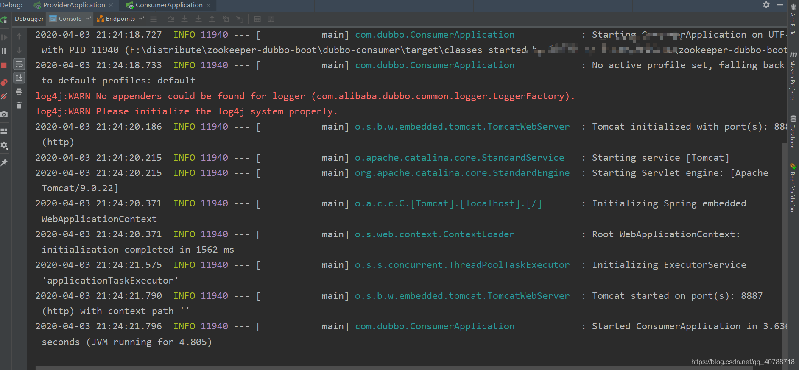This screenshot has height=370, width=799.
Task: Open the Maven Projects side panel
Action: tap(793, 77)
